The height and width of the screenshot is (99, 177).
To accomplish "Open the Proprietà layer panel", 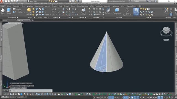I will tap(136, 12).
